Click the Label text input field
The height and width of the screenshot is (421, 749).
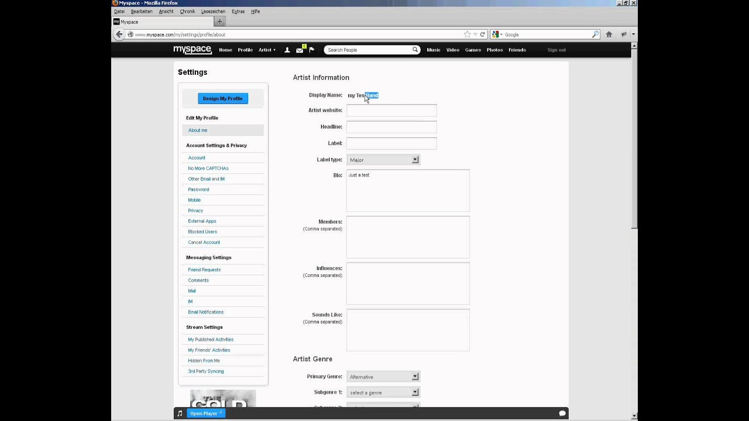pos(391,143)
